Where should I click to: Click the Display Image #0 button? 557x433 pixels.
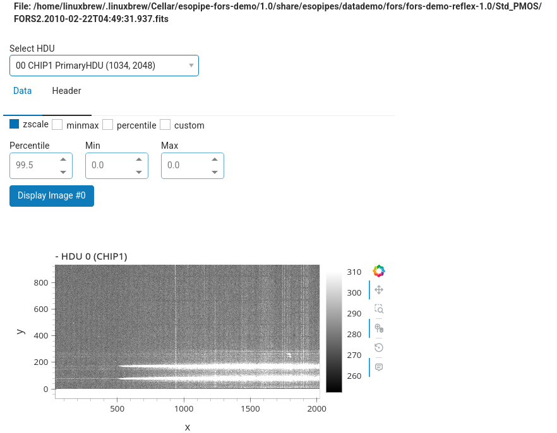tap(52, 196)
